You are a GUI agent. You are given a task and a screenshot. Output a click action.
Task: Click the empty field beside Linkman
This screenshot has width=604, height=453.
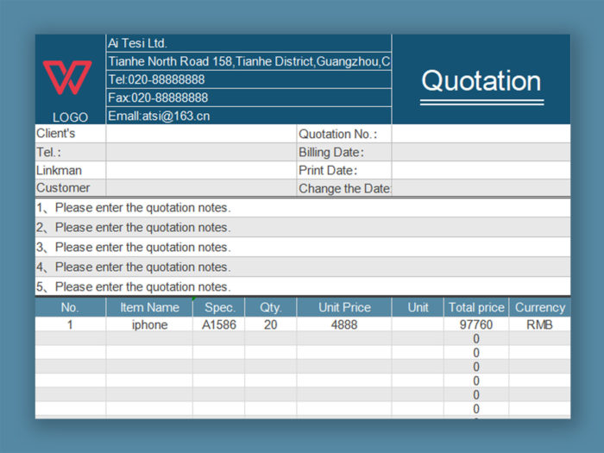(200, 170)
